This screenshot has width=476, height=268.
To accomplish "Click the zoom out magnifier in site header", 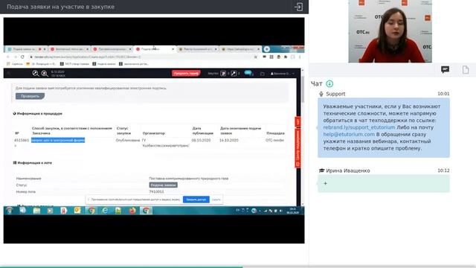I will pos(36,73).
